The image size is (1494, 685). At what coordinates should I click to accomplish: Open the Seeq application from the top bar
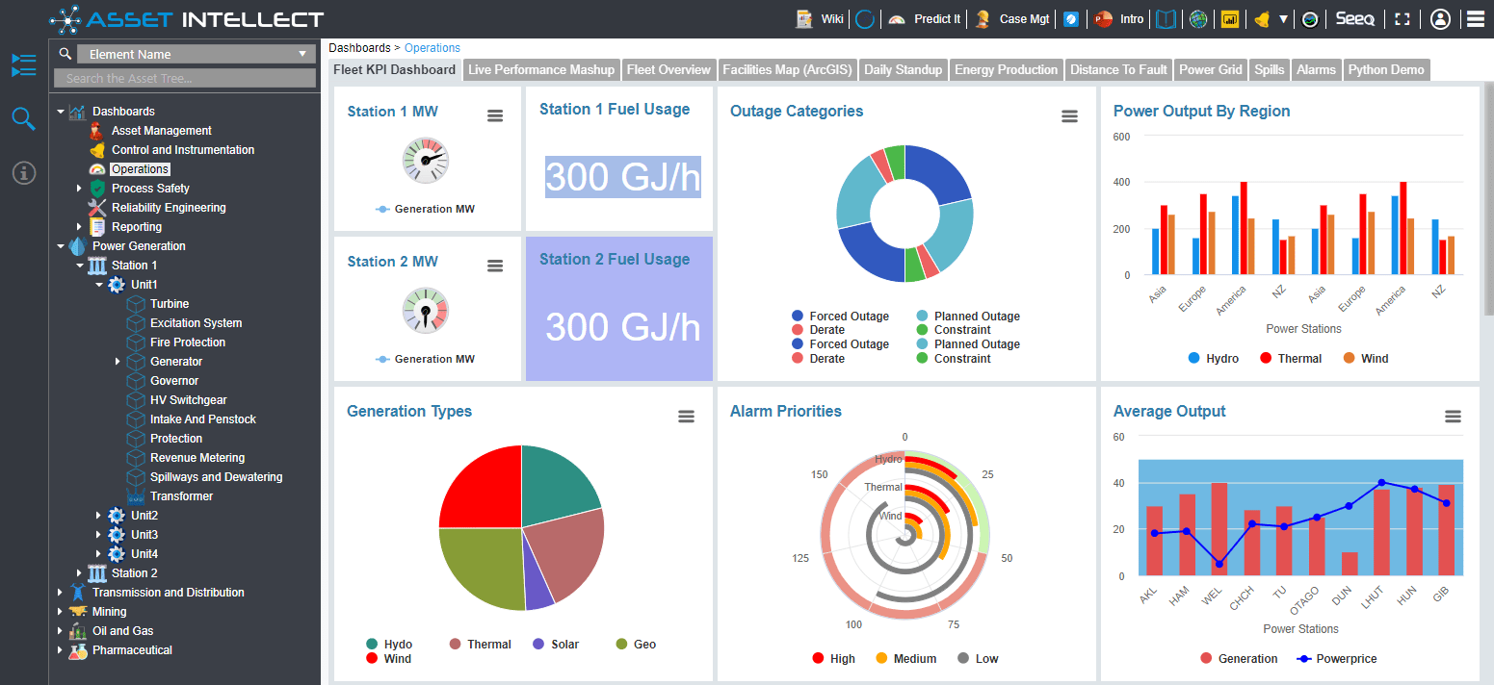pos(1355,18)
